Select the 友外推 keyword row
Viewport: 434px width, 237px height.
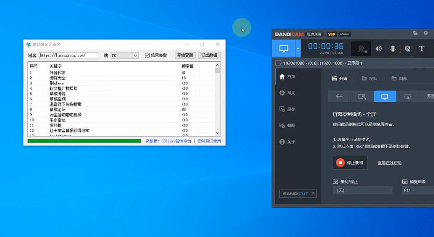point(121,125)
